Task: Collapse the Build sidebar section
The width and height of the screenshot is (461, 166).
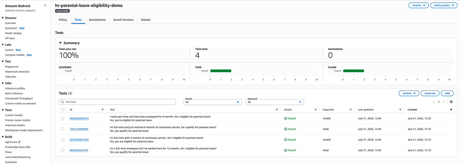Action: click(3, 137)
